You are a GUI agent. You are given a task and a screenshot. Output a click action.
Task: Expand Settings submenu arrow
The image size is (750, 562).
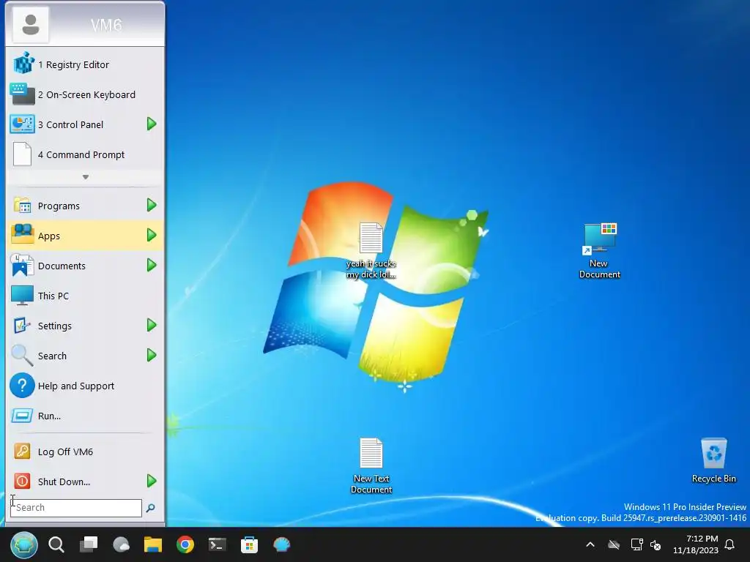click(152, 326)
